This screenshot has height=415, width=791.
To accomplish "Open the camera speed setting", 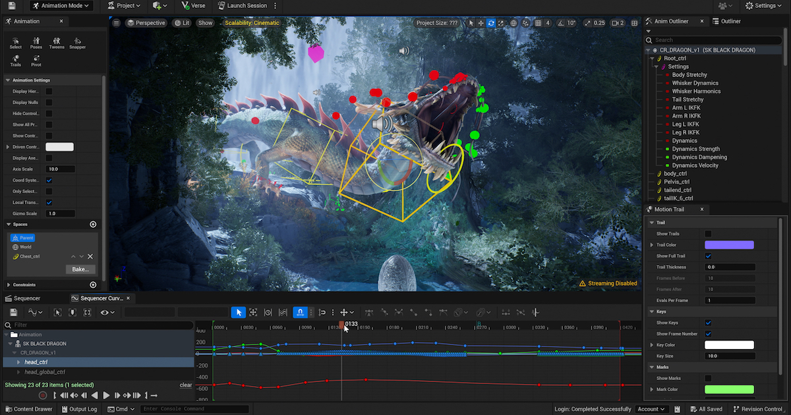I will (x=616, y=23).
